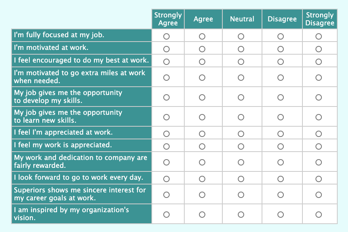348x232 pixels.
Task: Select Strongly Disagree for "I feel my work is appreciated"
Action: point(319,145)
